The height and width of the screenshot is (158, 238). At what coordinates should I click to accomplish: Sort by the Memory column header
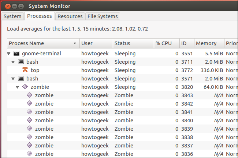tap(206, 43)
